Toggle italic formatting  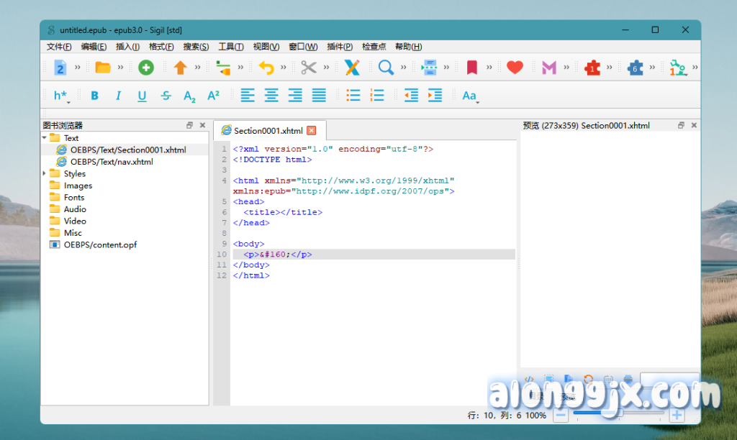coord(118,96)
